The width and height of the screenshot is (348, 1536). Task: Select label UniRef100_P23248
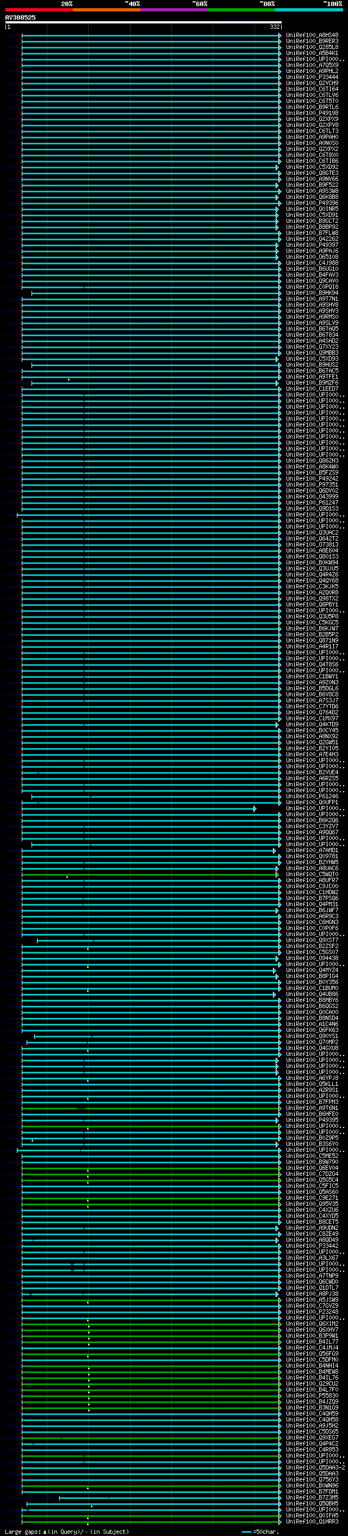(312, 1312)
